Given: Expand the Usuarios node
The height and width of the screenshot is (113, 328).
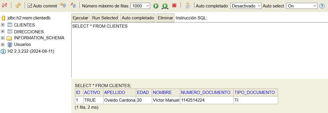Looking at the screenshot, I should pyautogui.click(x=3, y=44).
